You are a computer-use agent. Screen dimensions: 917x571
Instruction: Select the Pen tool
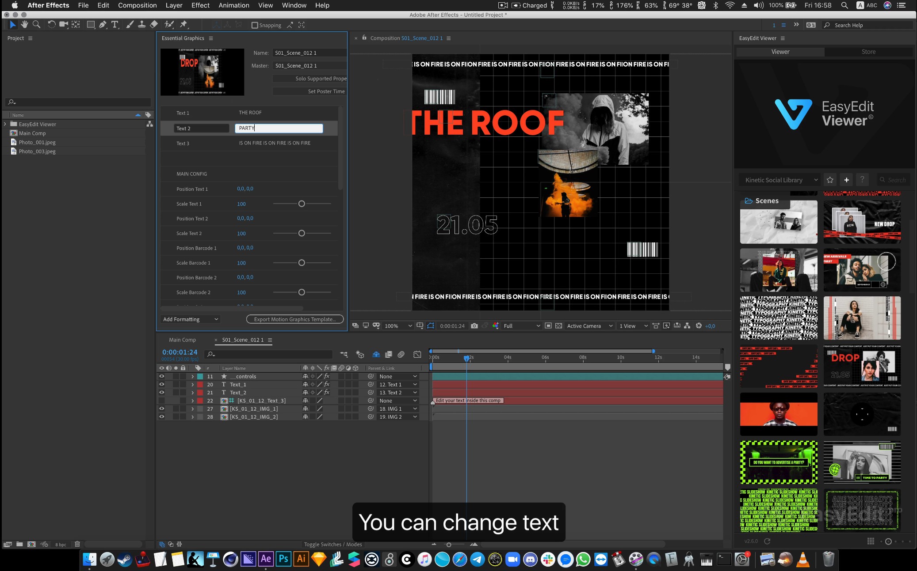point(103,25)
